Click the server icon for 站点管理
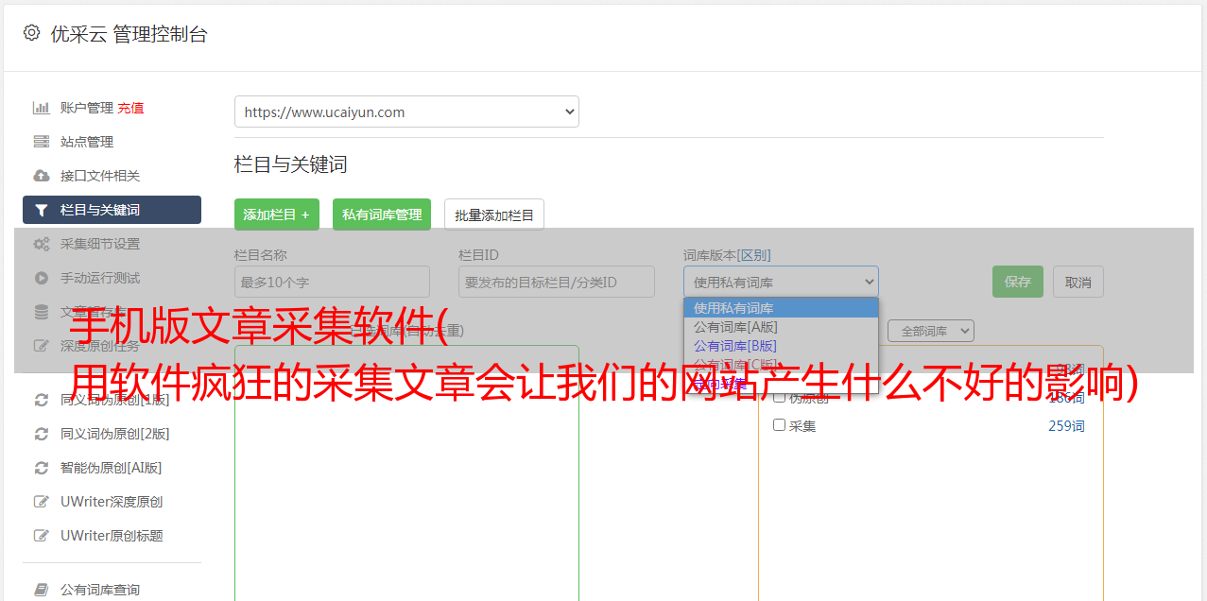This screenshot has width=1207, height=601. click(42, 142)
